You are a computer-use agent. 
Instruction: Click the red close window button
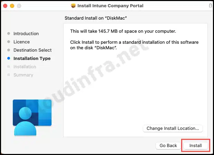tap(5, 6)
